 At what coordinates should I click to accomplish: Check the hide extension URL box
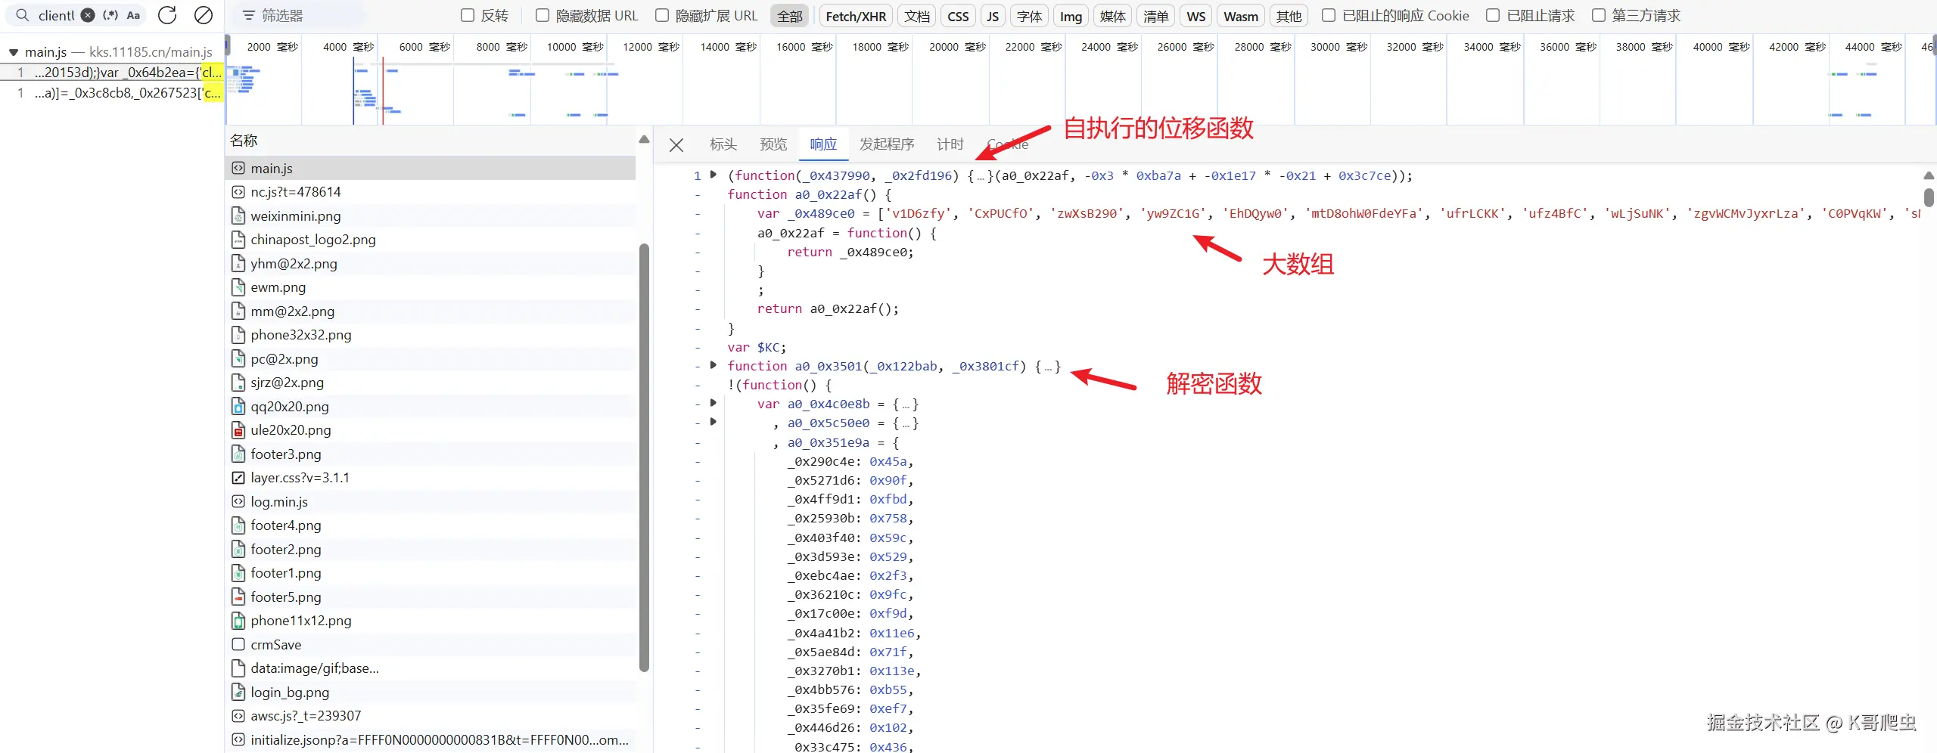point(662,15)
